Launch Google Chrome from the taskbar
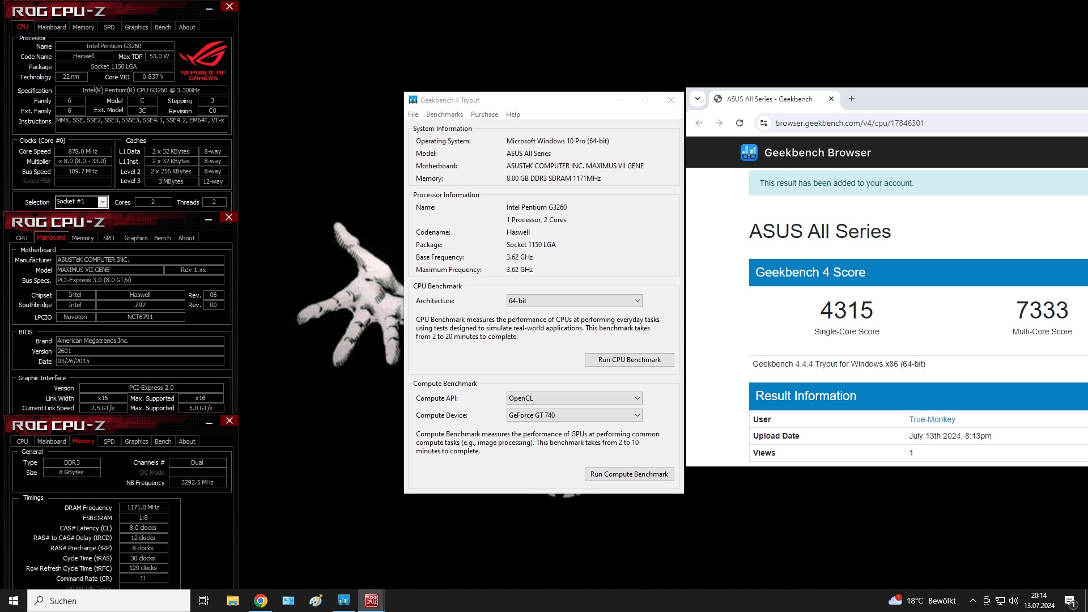This screenshot has height=612, width=1088. click(261, 601)
